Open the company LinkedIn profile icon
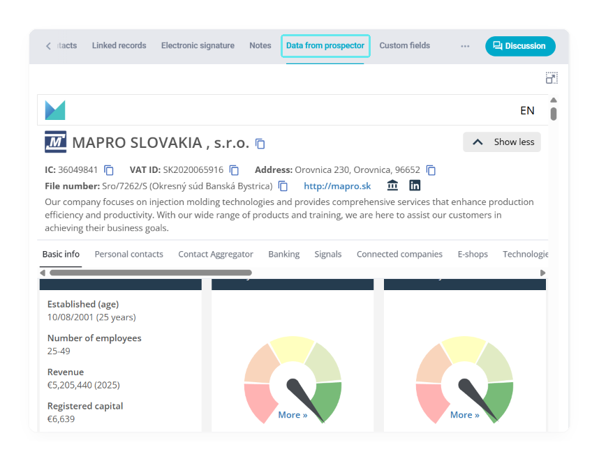 click(x=415, y=186)
